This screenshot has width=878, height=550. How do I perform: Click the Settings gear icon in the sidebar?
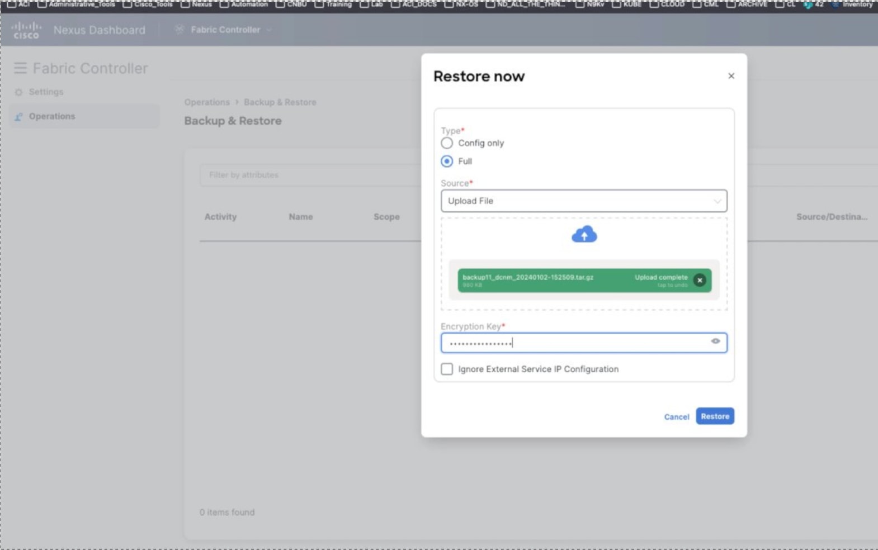18,92
